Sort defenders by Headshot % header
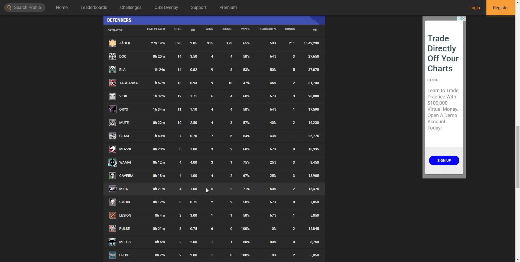 click(267, 29)
